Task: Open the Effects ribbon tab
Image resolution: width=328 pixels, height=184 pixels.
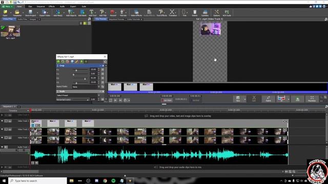Action: point(52,7)
